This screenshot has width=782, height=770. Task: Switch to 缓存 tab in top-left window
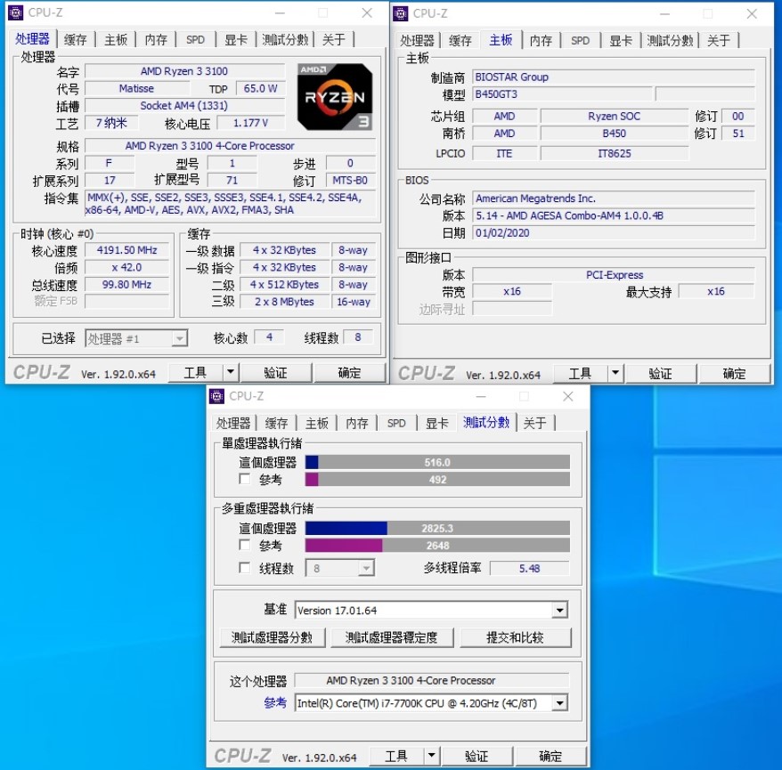(76, 39)
